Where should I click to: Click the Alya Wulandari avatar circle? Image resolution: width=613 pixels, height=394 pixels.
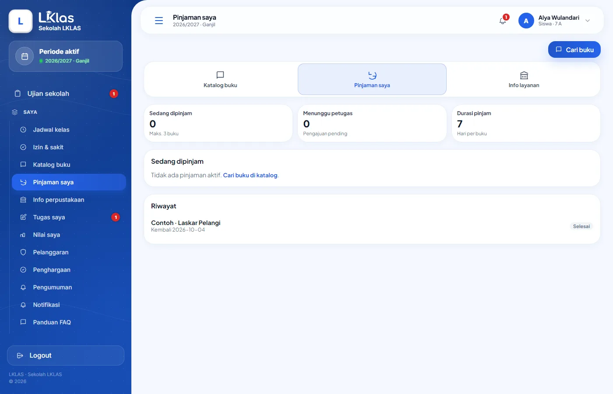click(526, 21)
